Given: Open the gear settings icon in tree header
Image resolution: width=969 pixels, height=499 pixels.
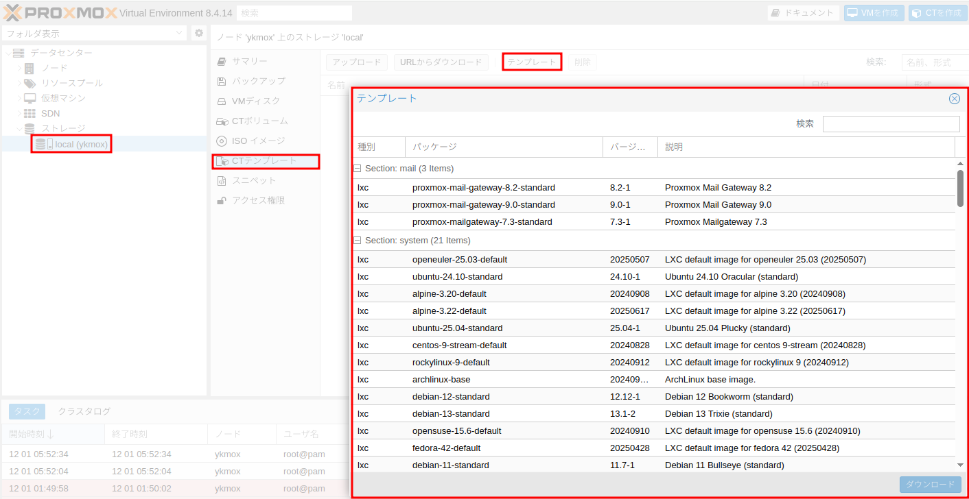Looking at the screenshot, I should pos(198,33).
